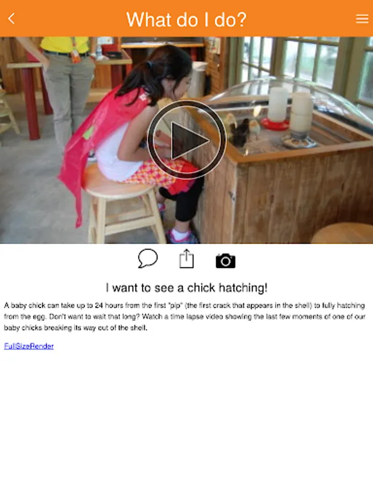Go back using the header arrow

(x=12, y=18)
